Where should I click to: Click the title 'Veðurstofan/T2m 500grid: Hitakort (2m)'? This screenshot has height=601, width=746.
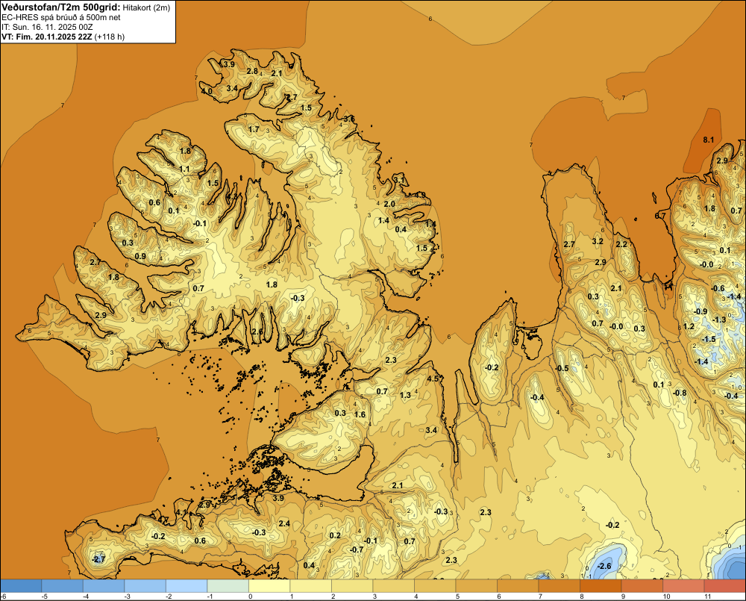[x=86, y=7]
